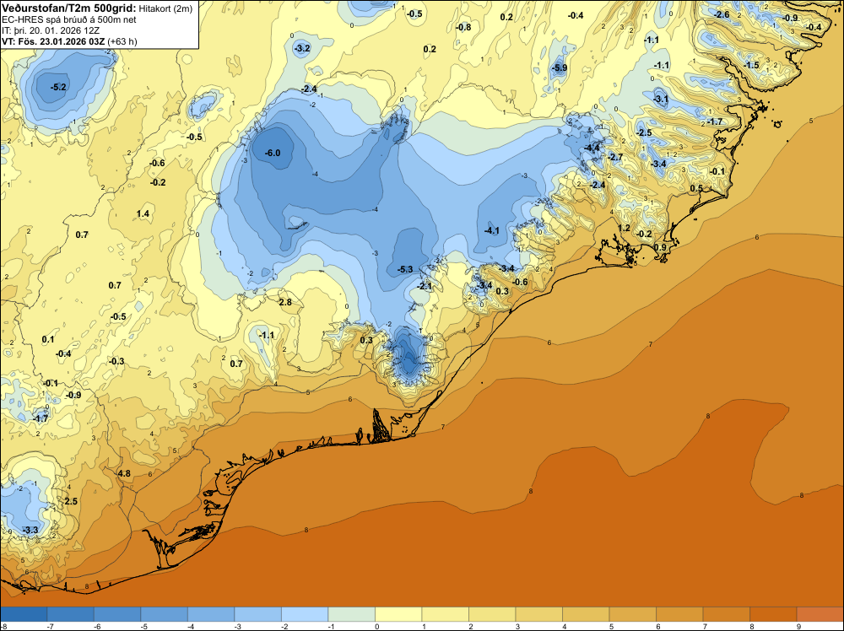844x631 pixels.
Task: Click the 2.8 temperature value
Action: click(x=285, y=302)
